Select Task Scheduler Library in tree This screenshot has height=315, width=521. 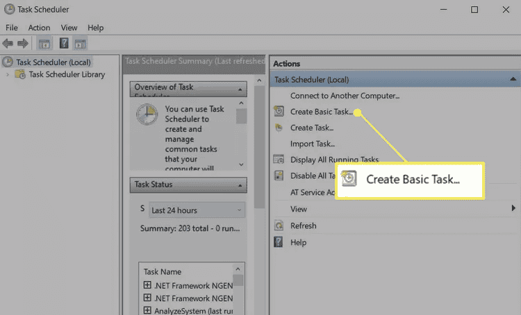click(x=67, y=74)
